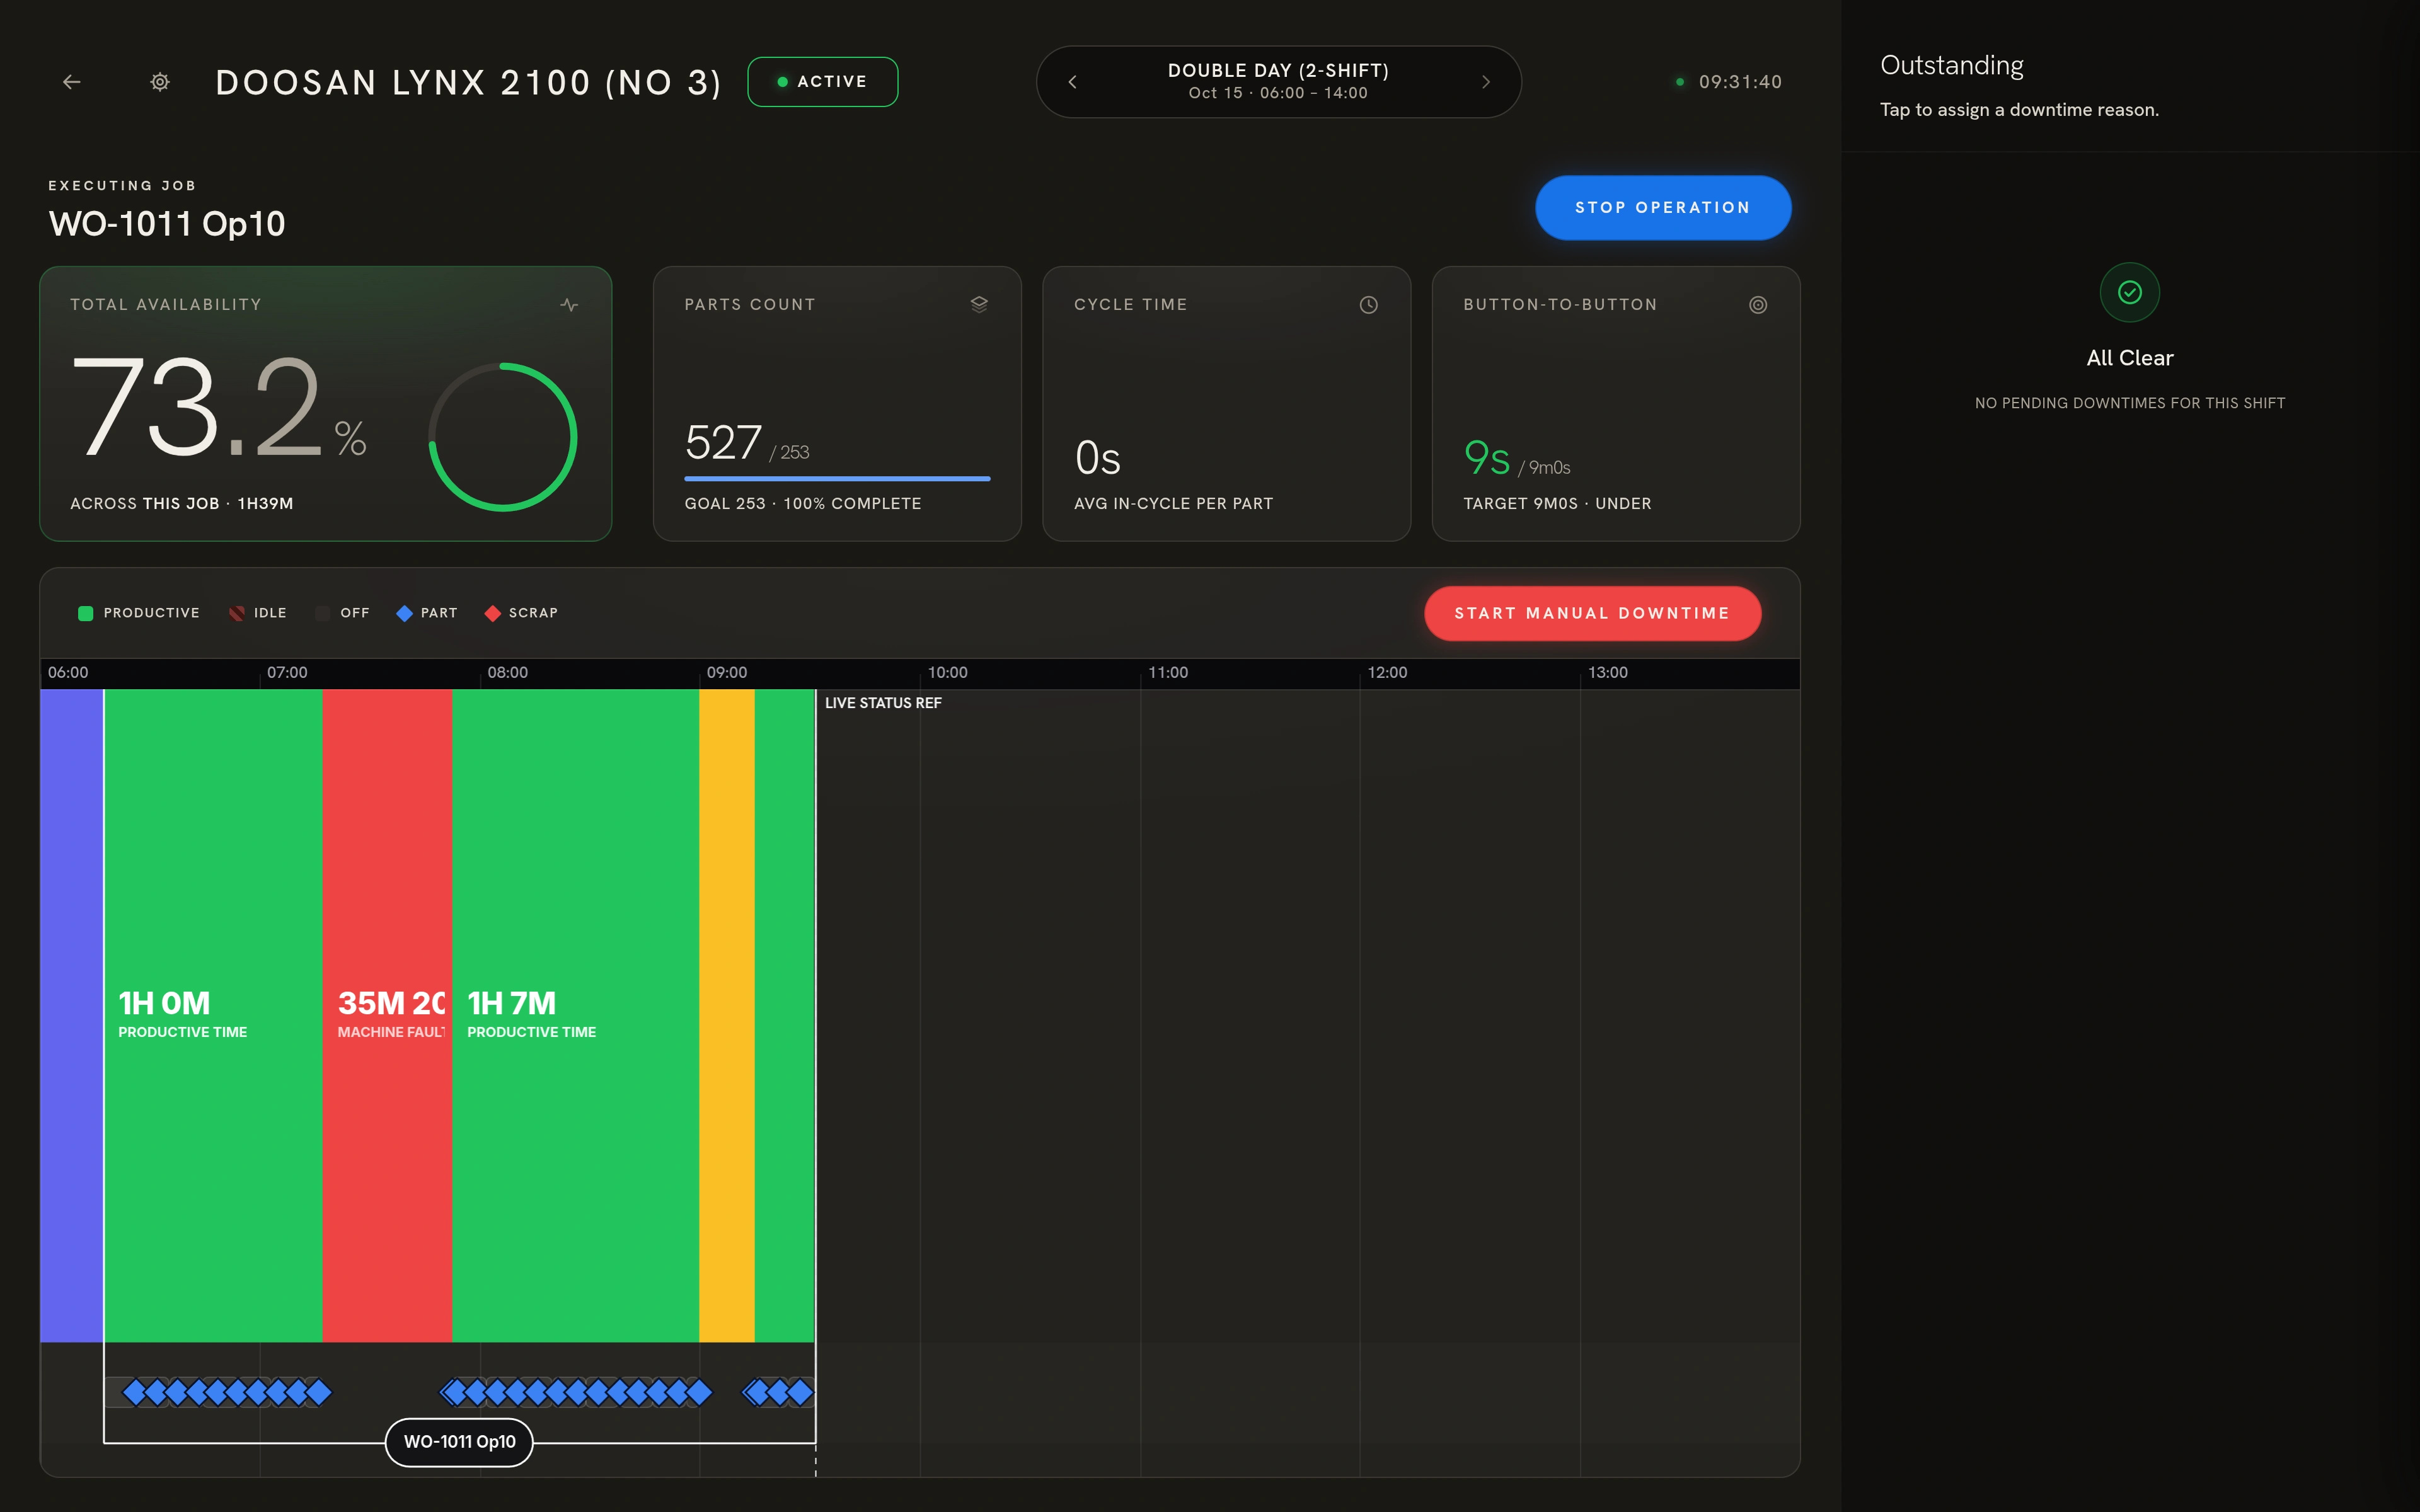Click the WO-1011 Op10 timeline job label
The width and height of the screenshot is (2420, 1512).
click(459, 1442)
